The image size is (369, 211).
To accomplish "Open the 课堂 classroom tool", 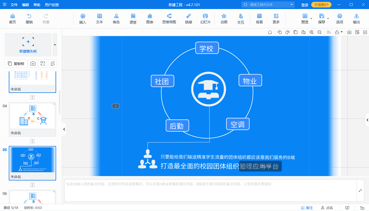I will (x=133, y=19).
